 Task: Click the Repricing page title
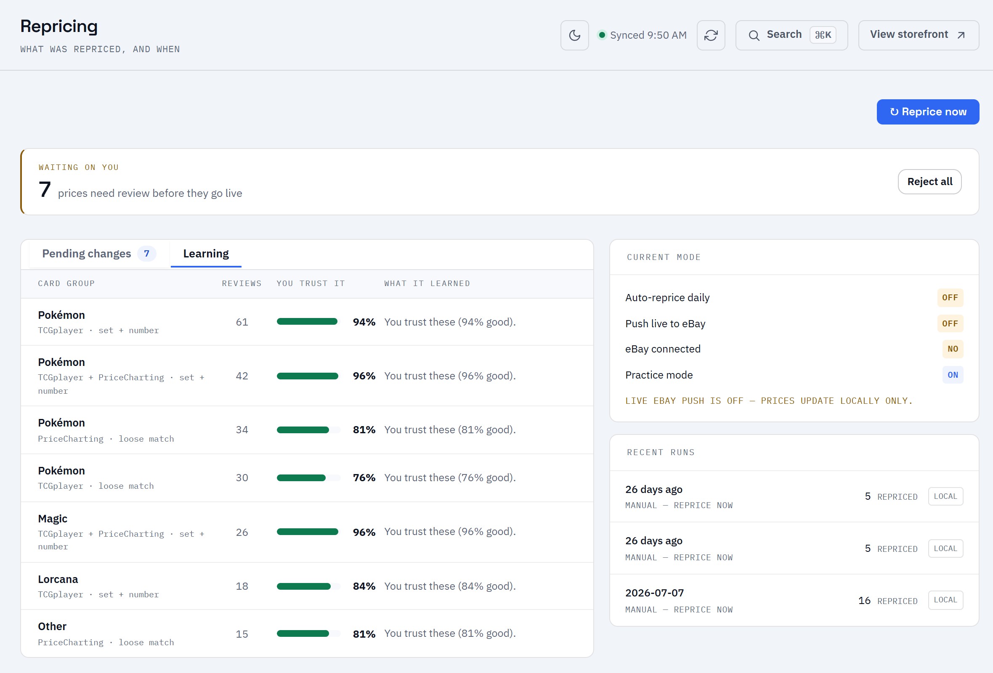click(x=59, y=26)
